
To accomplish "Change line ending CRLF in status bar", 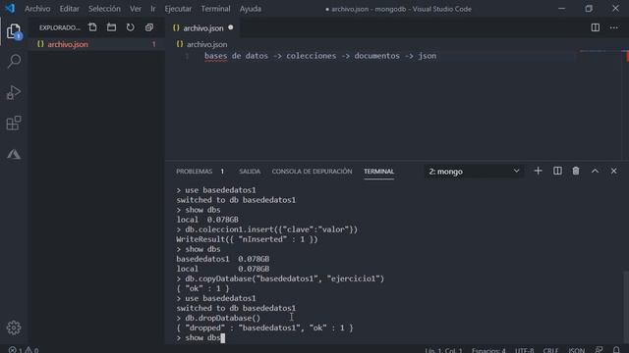I will (x=550, y=350).
